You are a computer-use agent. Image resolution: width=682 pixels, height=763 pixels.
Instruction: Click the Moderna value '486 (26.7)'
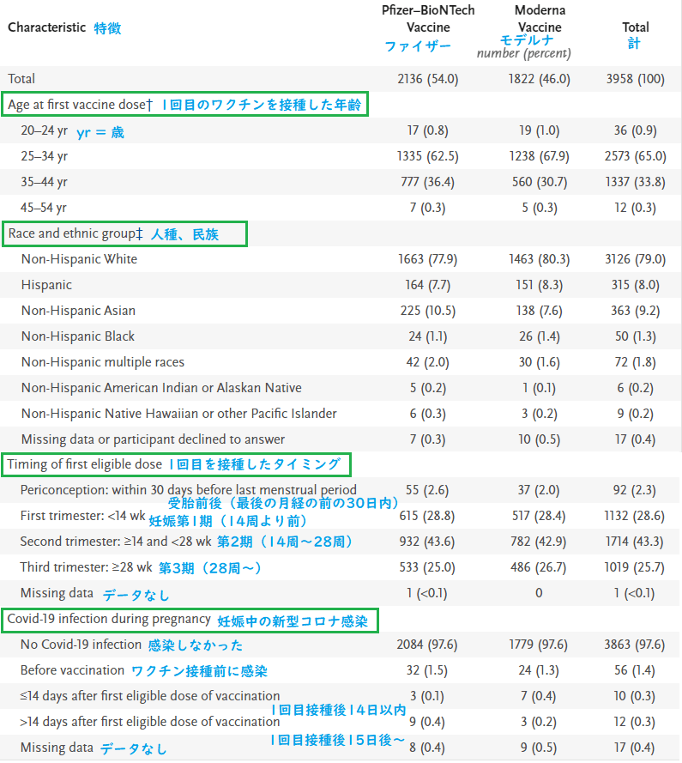coord(539,567)
